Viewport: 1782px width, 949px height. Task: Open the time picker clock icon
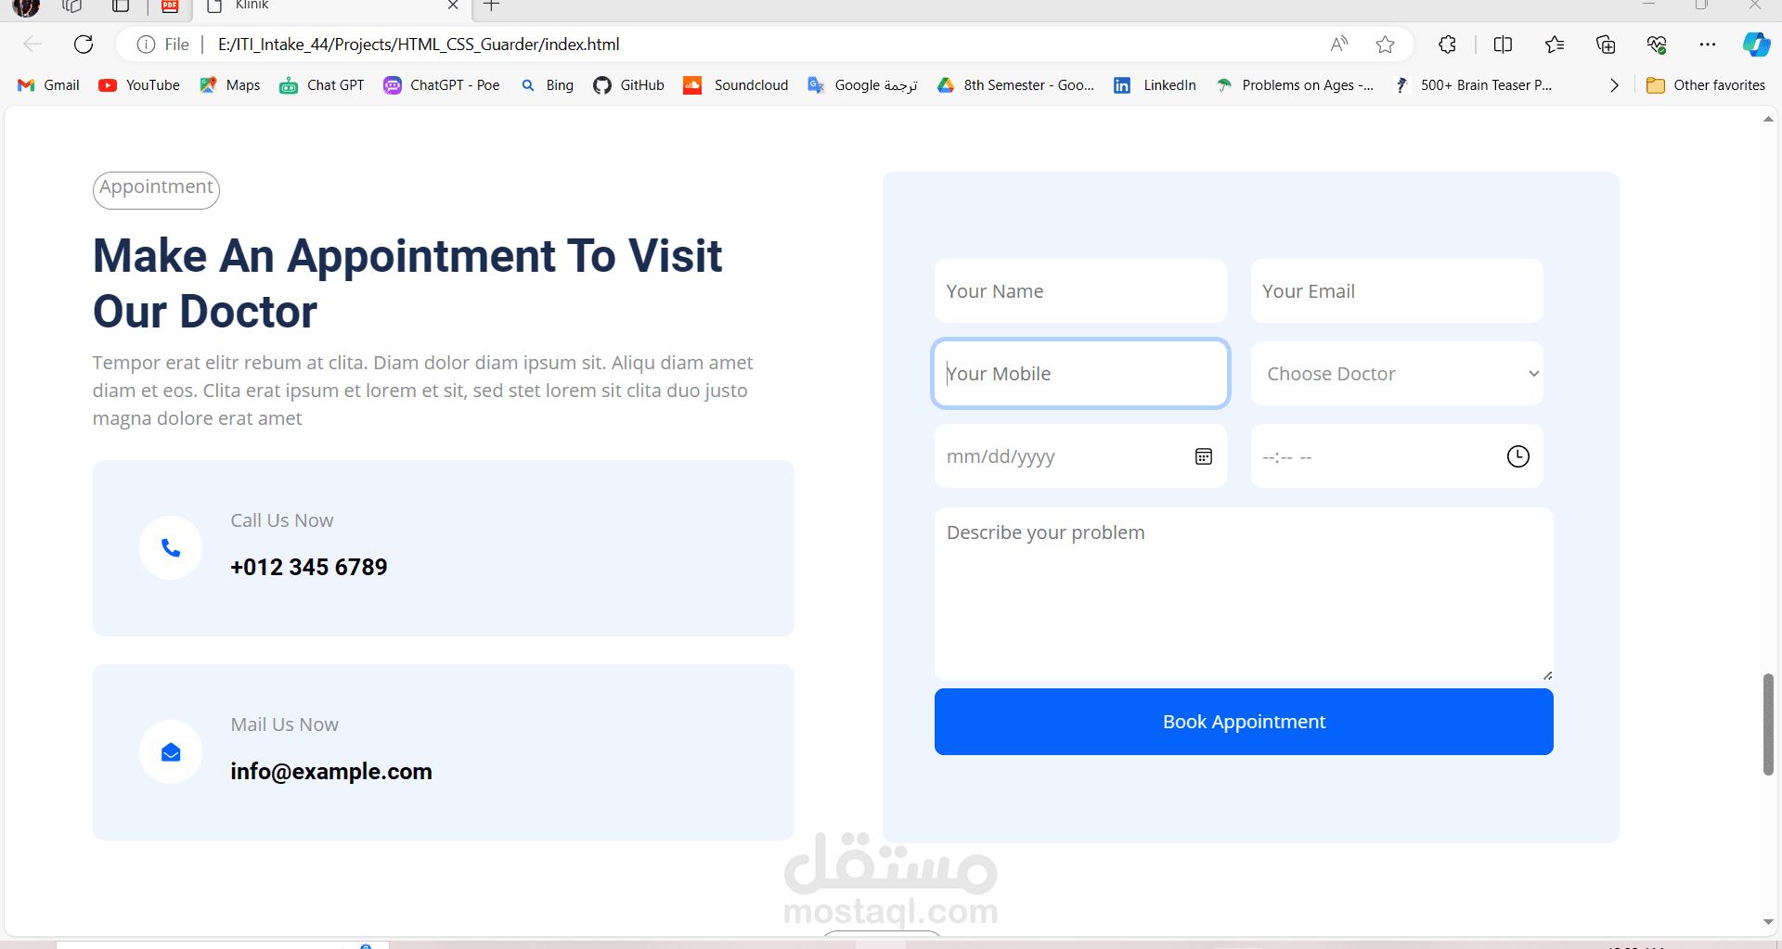coord(1517,456)
